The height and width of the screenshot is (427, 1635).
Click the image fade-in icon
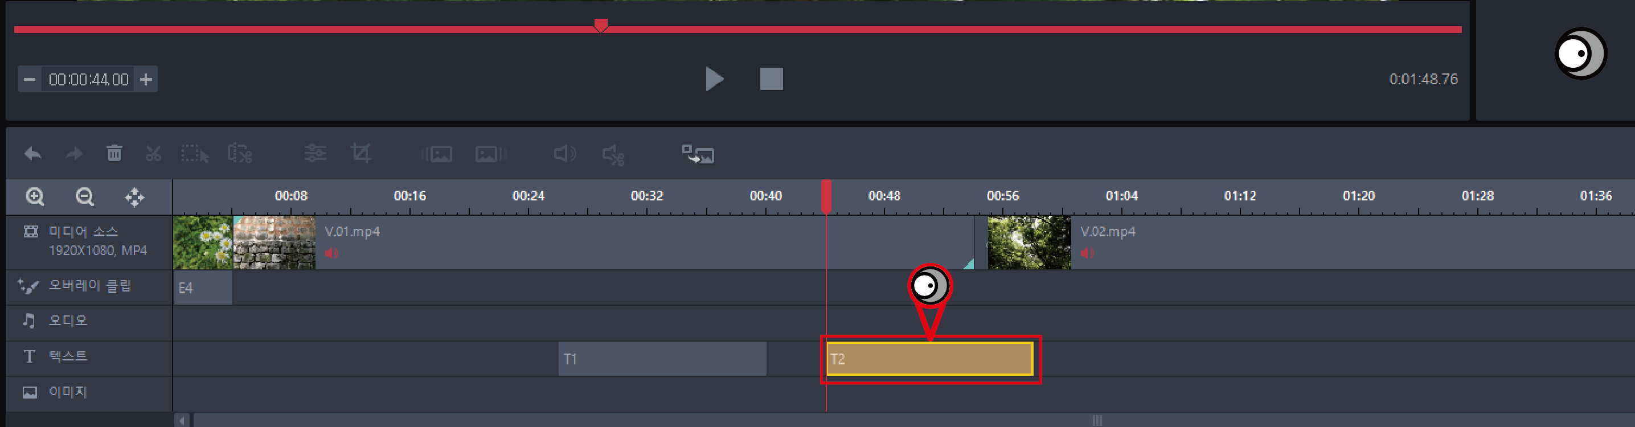click(437, 154)
